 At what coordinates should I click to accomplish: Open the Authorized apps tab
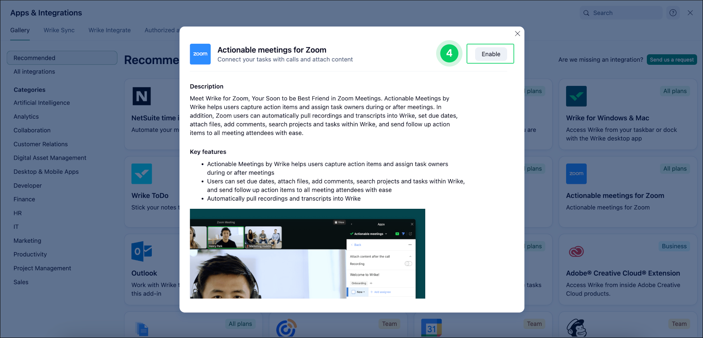click(162, 30)
